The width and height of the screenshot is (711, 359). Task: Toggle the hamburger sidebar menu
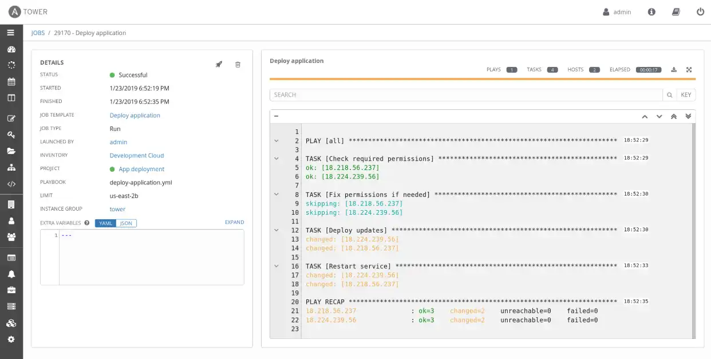[11, 33]
